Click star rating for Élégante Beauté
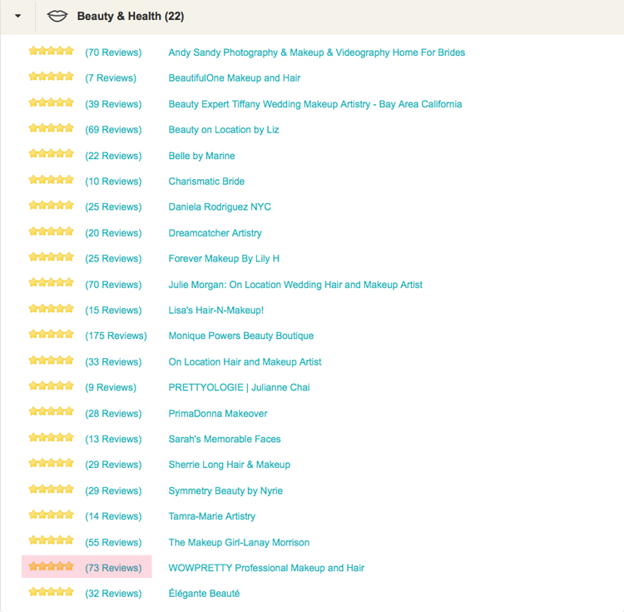Image resolution: width=624 pixels, height=612 pixels. (52, 593)
